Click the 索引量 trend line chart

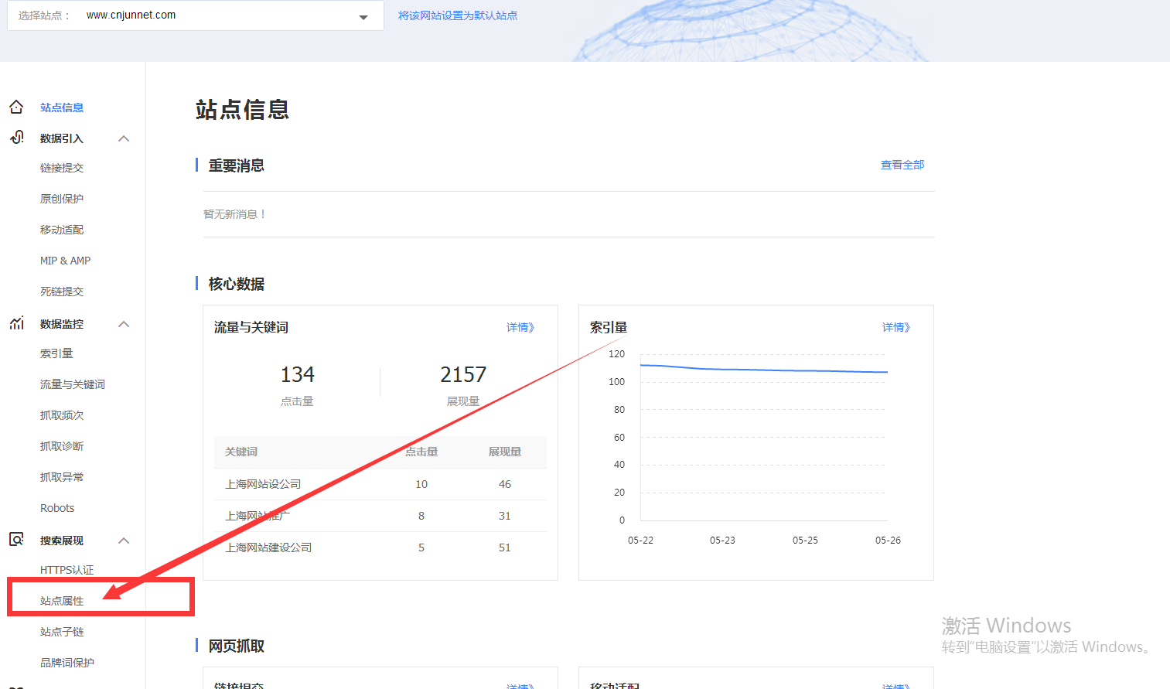tap(766, 367)
